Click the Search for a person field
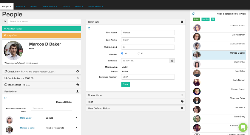The image size is (250, 135). click(44, 21)
